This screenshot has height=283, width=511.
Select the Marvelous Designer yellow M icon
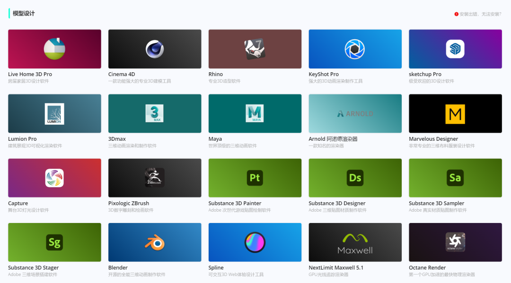click(x=455, y=113)
